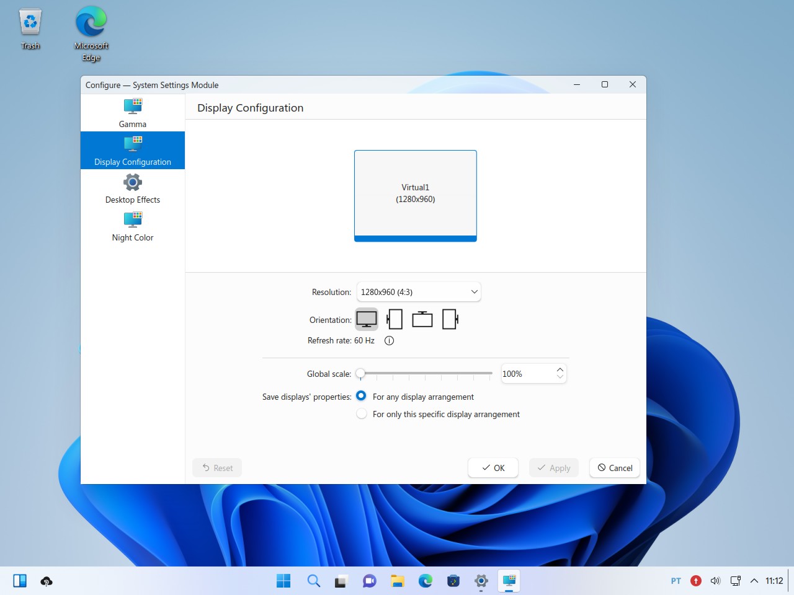794x595 pixels.
Task: Choose upside-down orientation icon
Action: click(x=422, y=319)
